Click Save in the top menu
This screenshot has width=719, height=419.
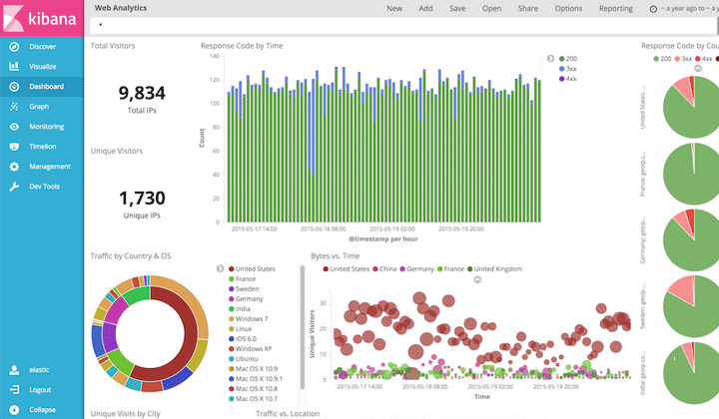[x=457, y=8]
